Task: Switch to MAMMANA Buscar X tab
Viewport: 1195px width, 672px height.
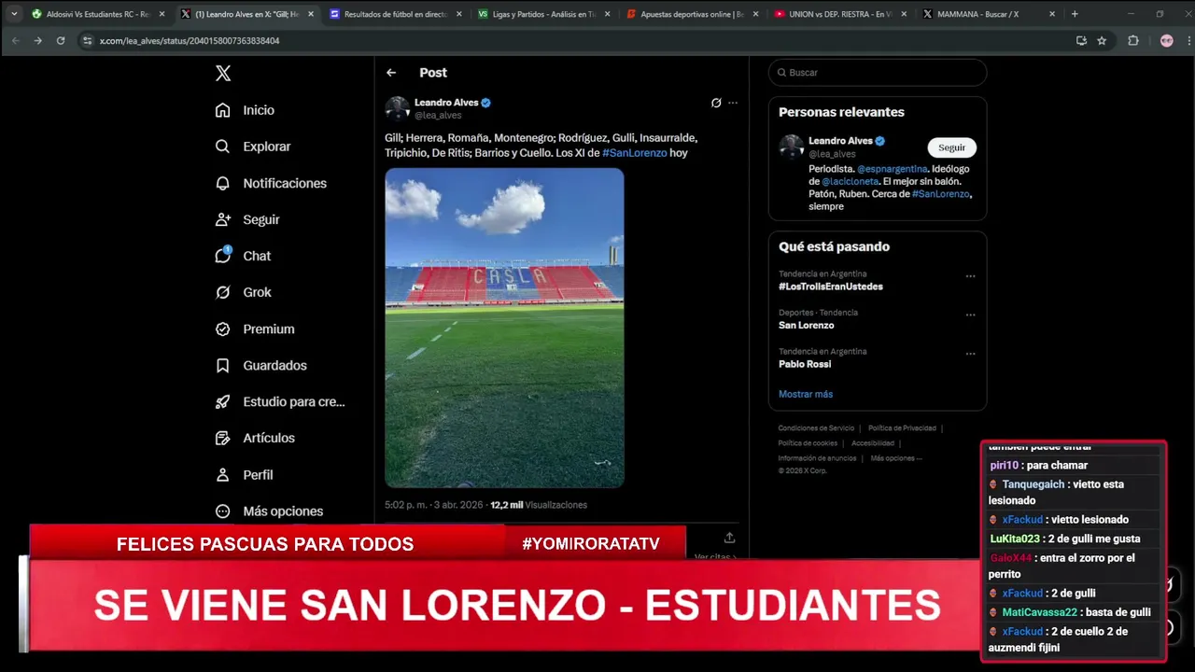Action: [990, 14]
